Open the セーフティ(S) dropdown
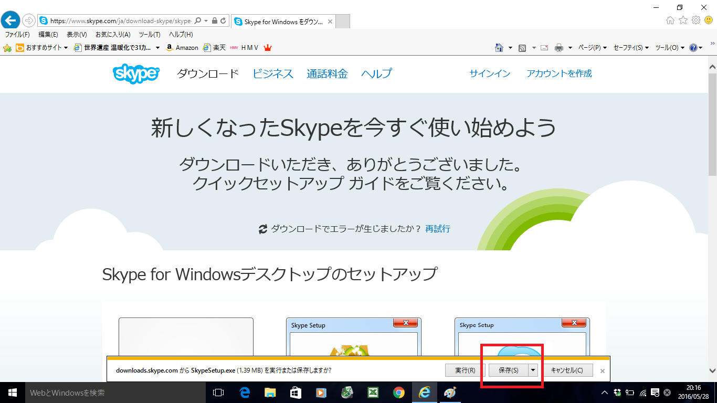 (x=630, y=48)
